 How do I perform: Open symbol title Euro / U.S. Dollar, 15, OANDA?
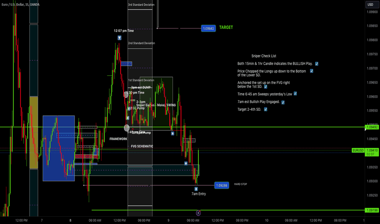coord(21,4)
